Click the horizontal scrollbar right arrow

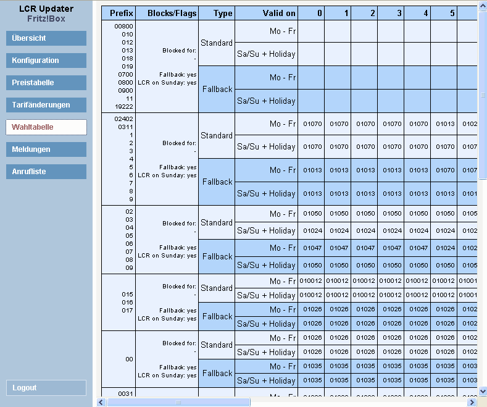(472, 402)
